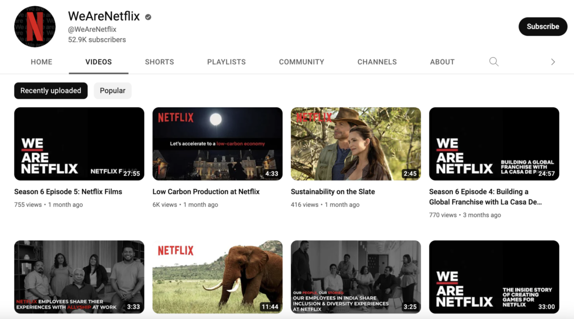
Task: Click the 2:45 duration badge
Action: tap(410, 174)
